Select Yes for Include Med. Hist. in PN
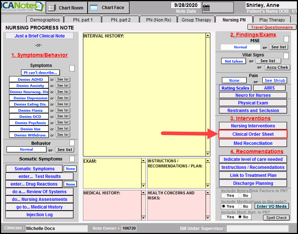The image size is (298, 234). tap(224, 217)
